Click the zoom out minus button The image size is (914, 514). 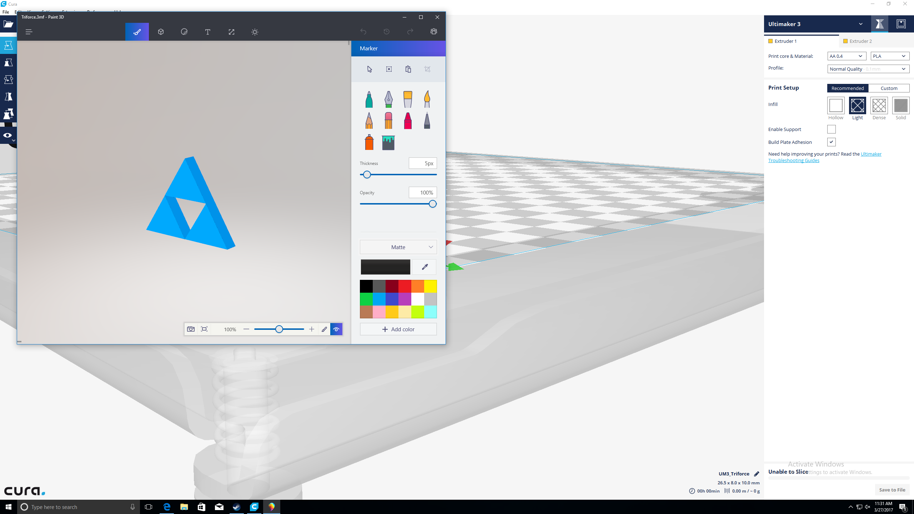pyautogui.click(x=246, y=329)
